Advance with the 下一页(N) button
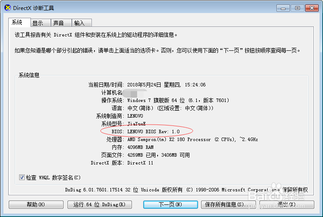Image resolution: width=323 pixels, height=217 pixels. click(x=171, y=204)
